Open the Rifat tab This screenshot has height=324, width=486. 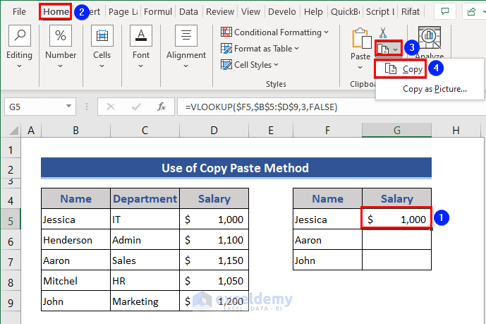coord(411,12)
